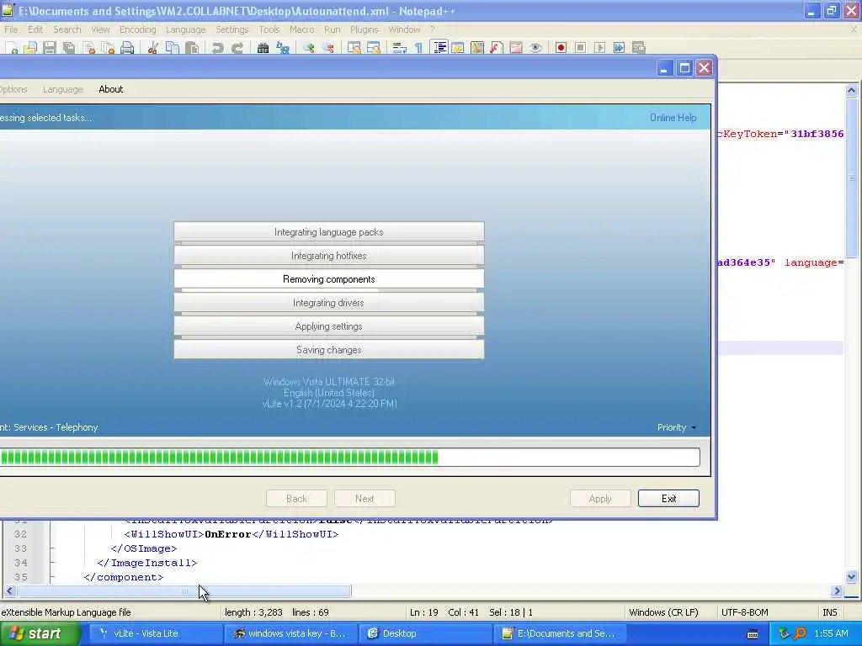
Task: Click the green vLite progress bar
Action: (349, 457)
